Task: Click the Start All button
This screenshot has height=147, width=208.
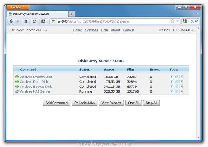Action: click(x=133, y=103)
